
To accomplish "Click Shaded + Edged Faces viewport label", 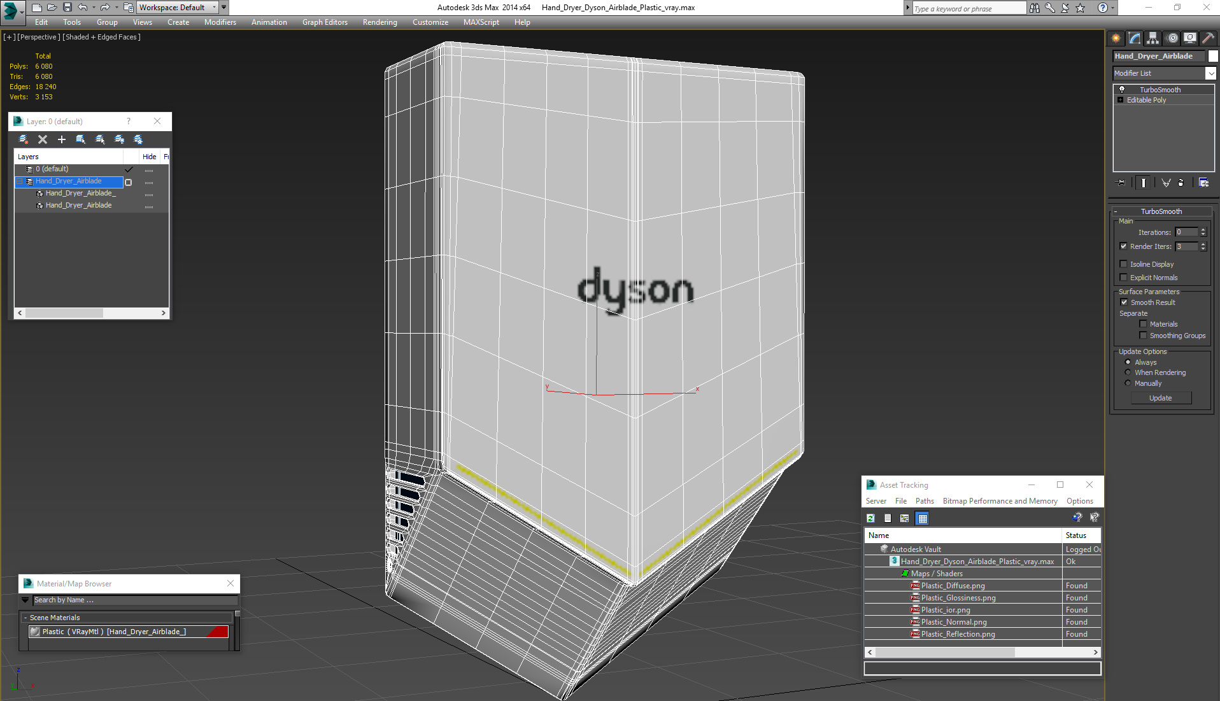I will pos(102,37).
